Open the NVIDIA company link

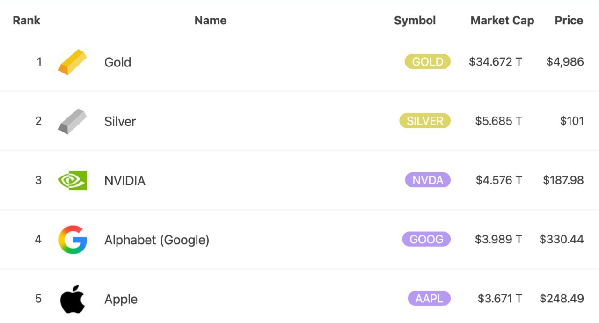coord(124,181)
